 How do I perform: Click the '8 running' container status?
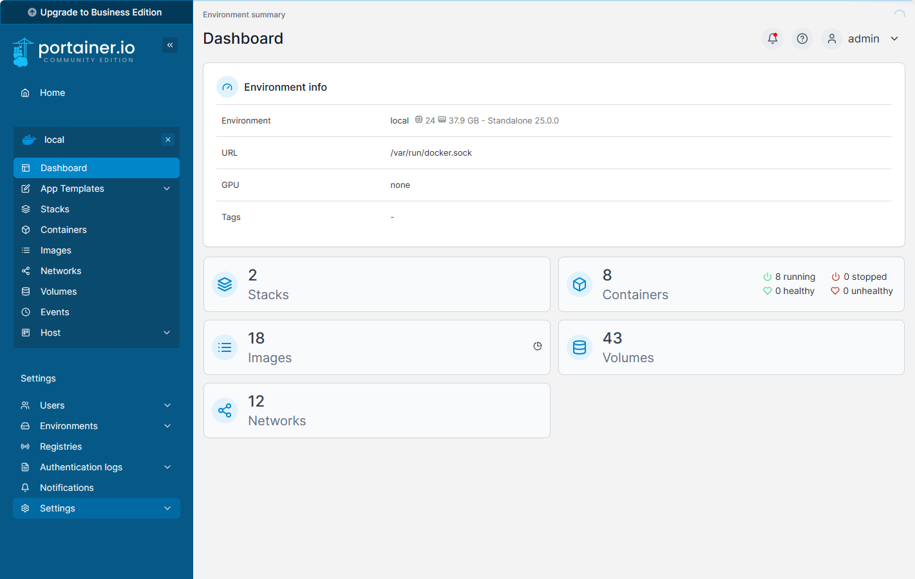coord(789,277)
